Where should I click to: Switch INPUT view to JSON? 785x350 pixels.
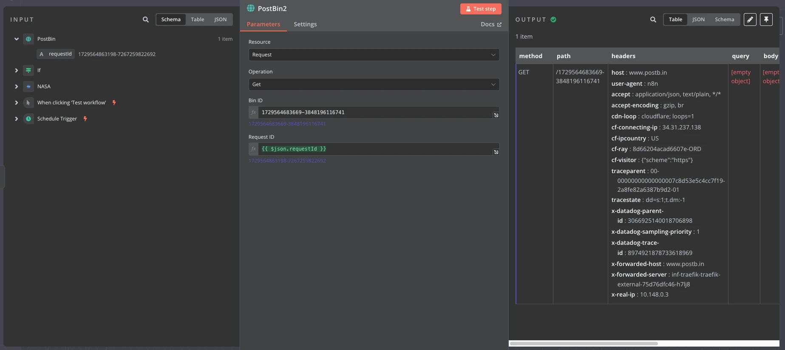pos(220,20)
